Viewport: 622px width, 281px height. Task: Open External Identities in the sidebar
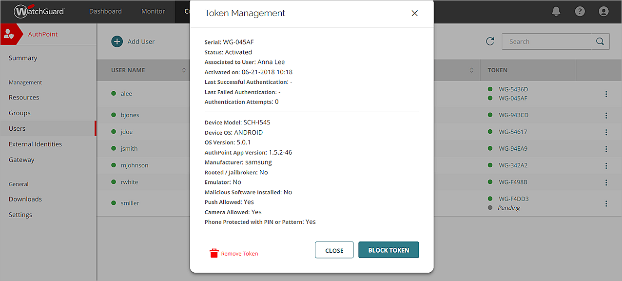click(35, 144)
